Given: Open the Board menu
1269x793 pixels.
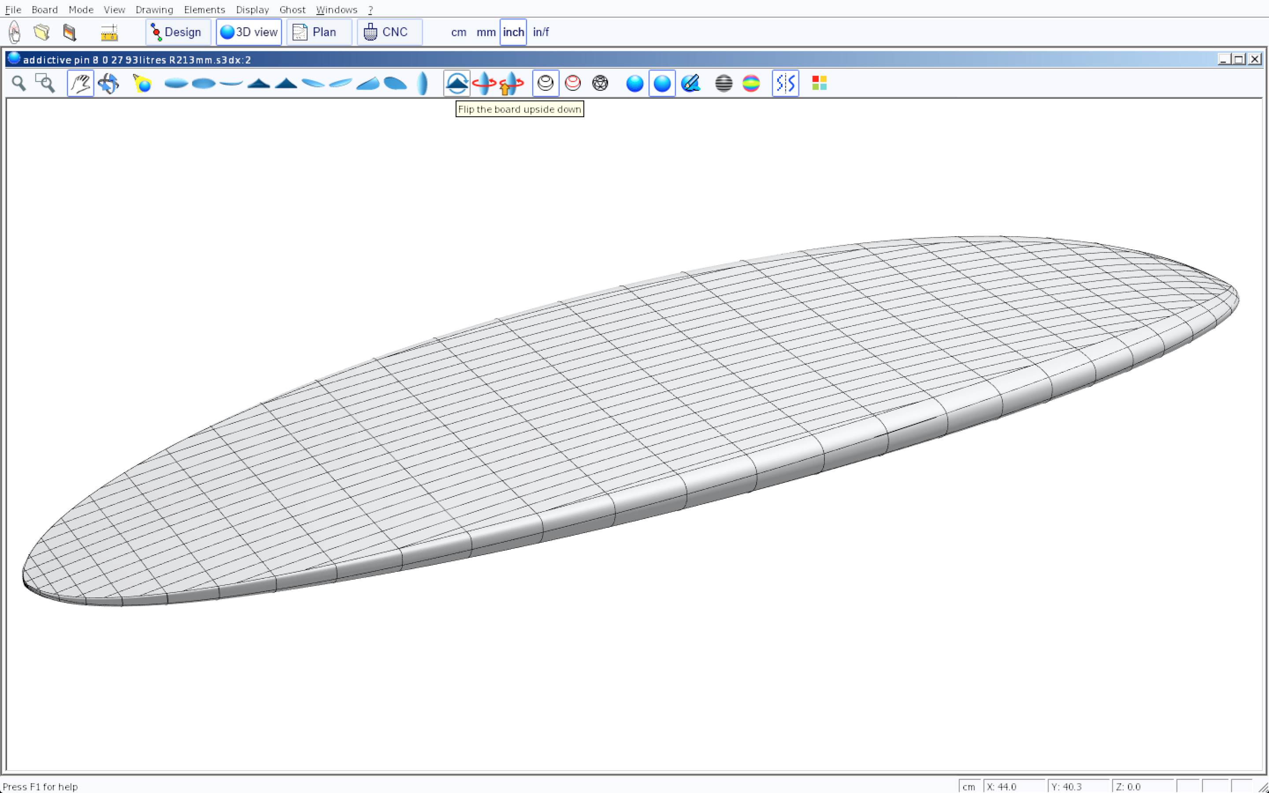Looking at the screenshot, I should [x=45, y=9].
